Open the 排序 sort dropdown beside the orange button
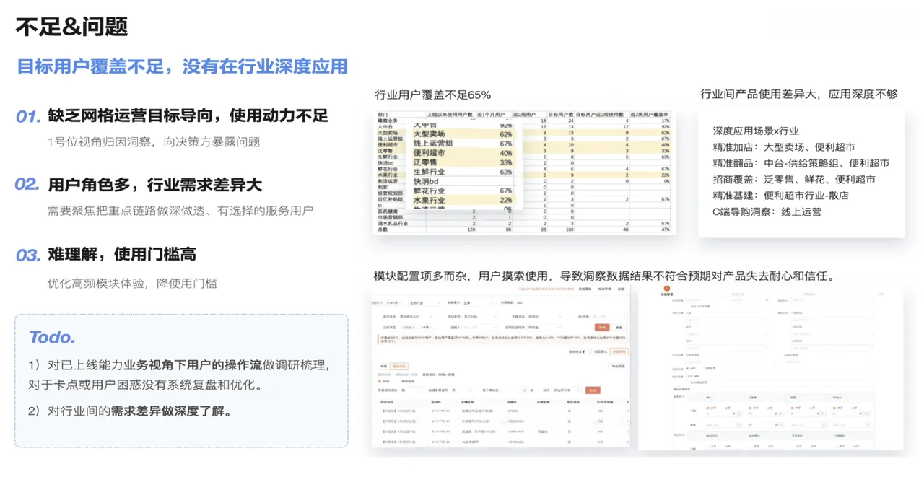This screenshot has width=924, height=477. 567,390
